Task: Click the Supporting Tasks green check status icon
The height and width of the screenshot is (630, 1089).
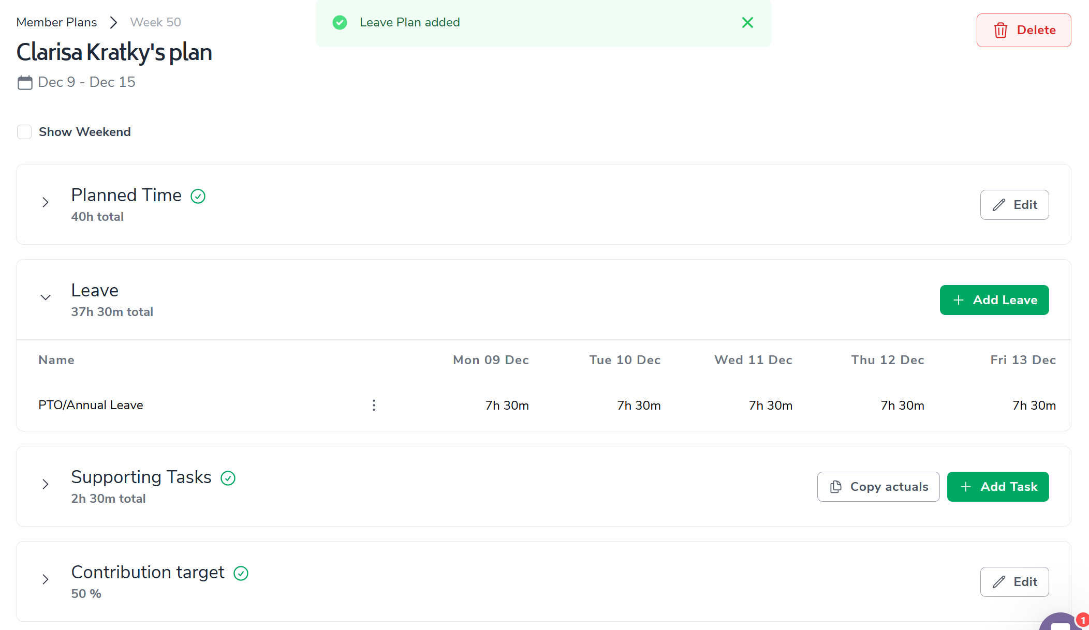Action: pyautogui.click(x=228, y=478)
